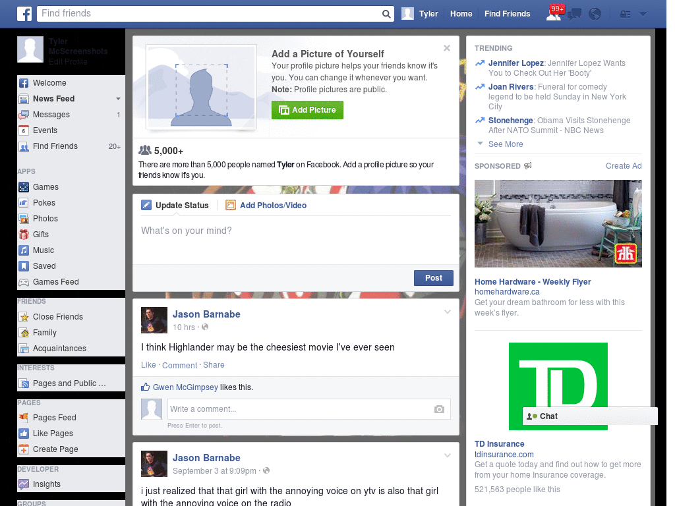Click the blue Post button
Viewport: 675px width, 506px height.
(434, 278)
